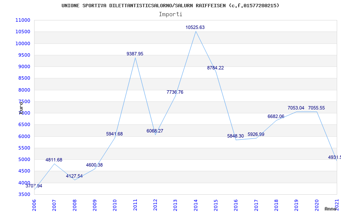The image size is (341, 213).
Task: Click data label 4600.38
Action: click(x=94, y=165)
